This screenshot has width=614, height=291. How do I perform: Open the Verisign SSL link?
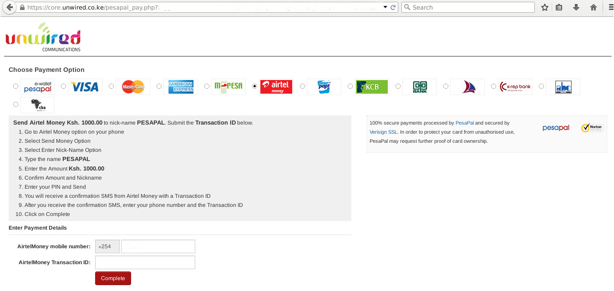click(x=383, y=132)
